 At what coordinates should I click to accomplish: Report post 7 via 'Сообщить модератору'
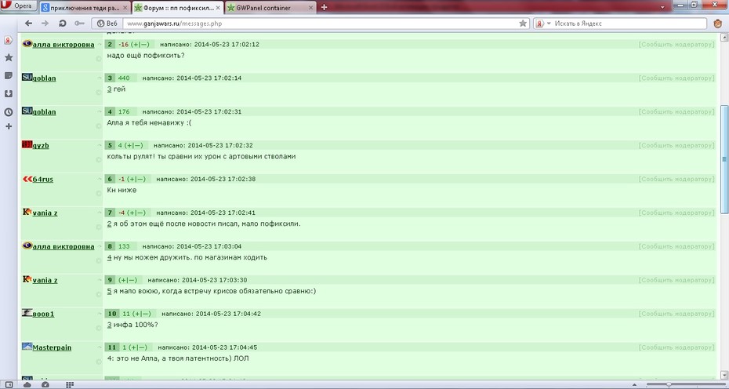point(676,213)
